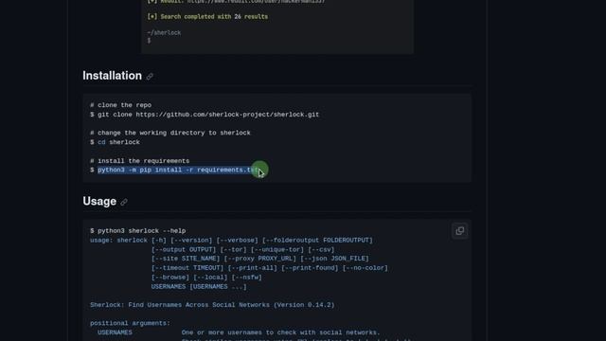Open the Installation heading anchor link icon
The image size is (606, 341).
point(150,77)
